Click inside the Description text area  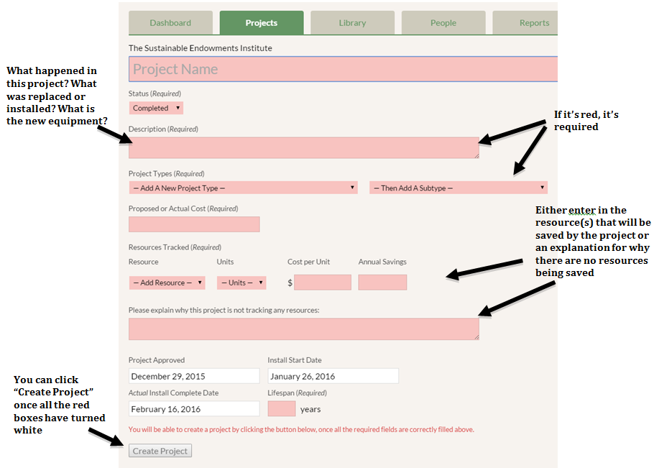pyautogui.click(x=303, y=147)
